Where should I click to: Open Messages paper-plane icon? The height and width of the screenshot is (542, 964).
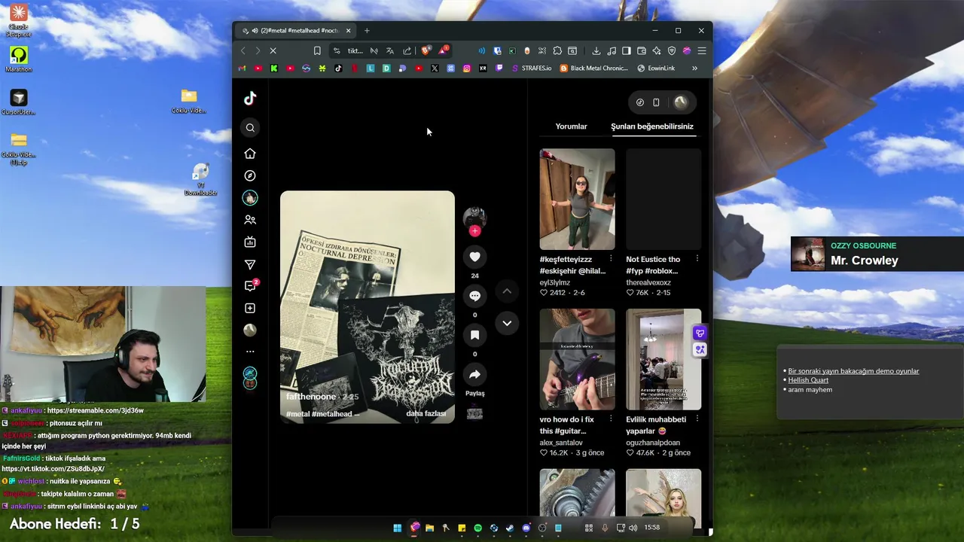250,264
